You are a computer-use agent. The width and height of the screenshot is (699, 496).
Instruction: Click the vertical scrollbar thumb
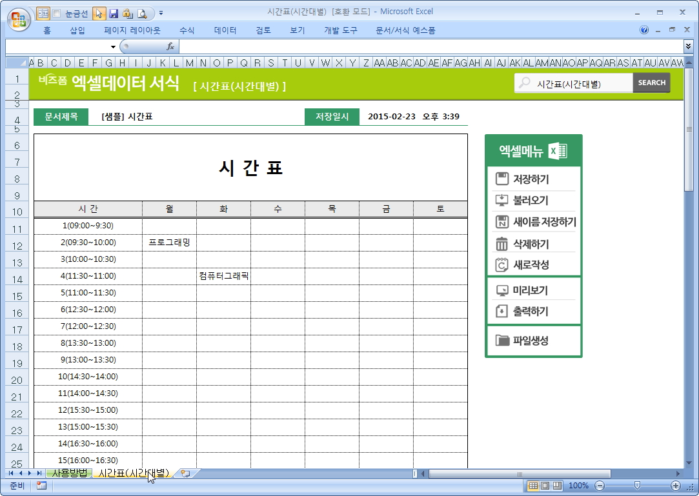pos(689,130)
